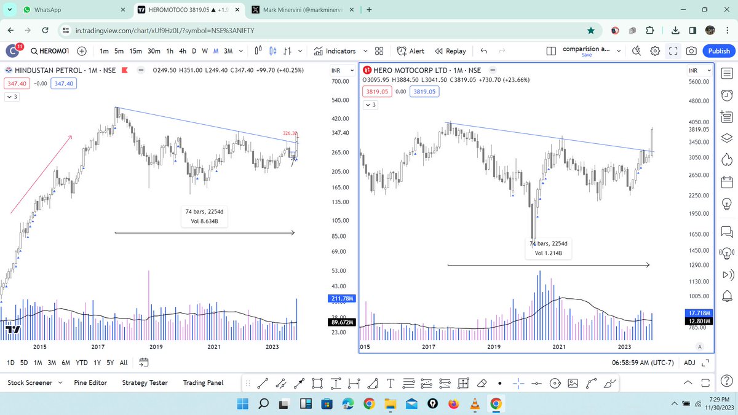Image resolution: width=738 pixels, height=415 pixels.
Task: Open the alerts clock icon in right sidebar
Action: pyautogui.click(x=726, y=94)
